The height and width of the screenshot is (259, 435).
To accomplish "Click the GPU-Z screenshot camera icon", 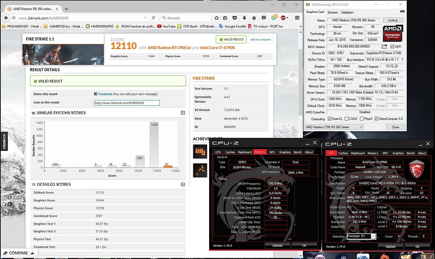I will (402, 12).
